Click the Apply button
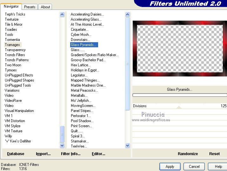 170,167
